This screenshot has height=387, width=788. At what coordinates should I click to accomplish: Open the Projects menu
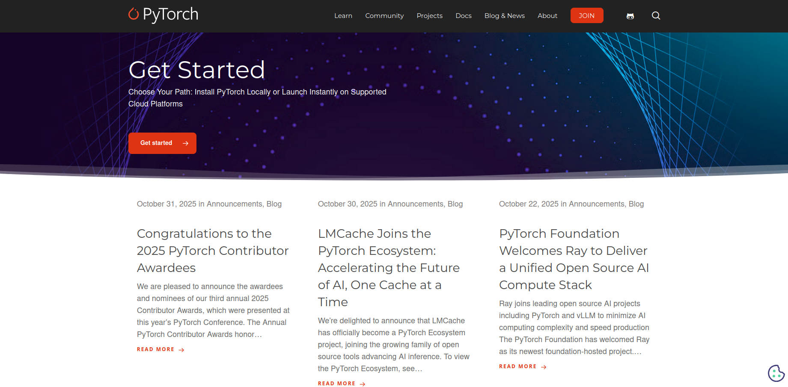429,15
